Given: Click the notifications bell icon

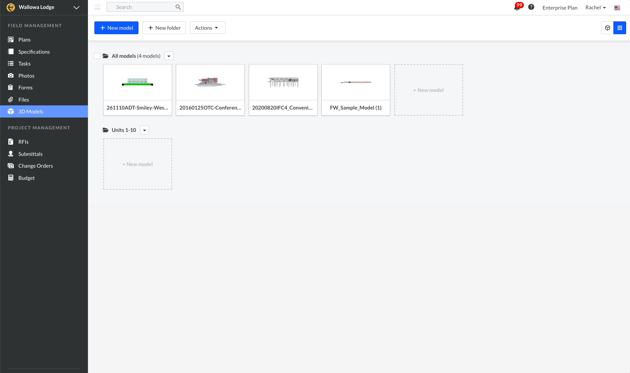Looking at the screenshot, I should 516,7.
